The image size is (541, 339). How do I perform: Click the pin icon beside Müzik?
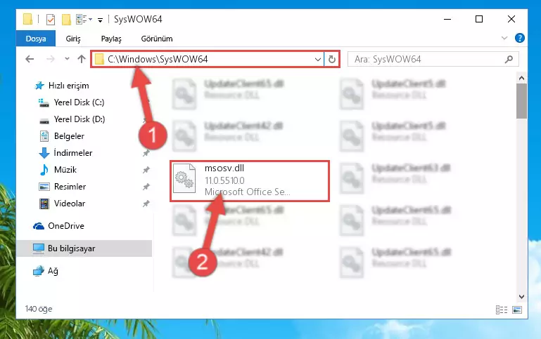(x=146, y=170)
